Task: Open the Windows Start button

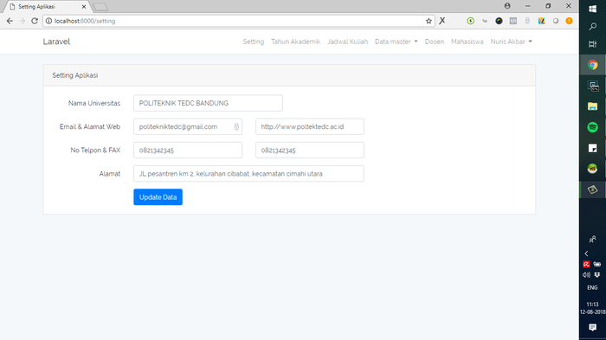Action: (592, 9)
